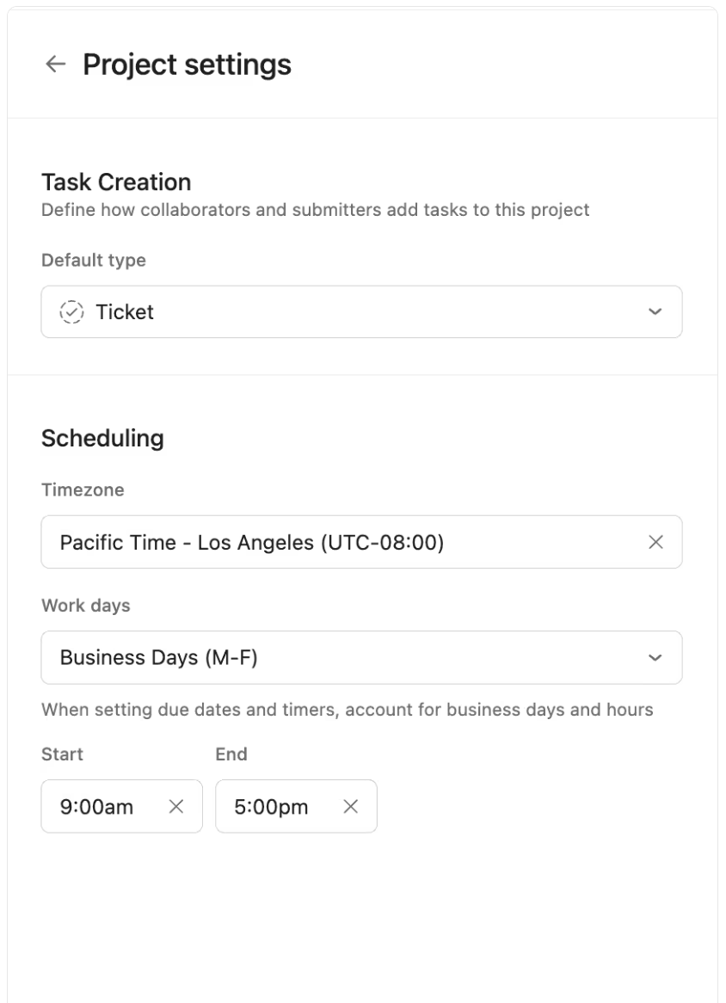
Task: Open the Work days chevron arrow
Action: pyautogui.click(x=655, y=658)
